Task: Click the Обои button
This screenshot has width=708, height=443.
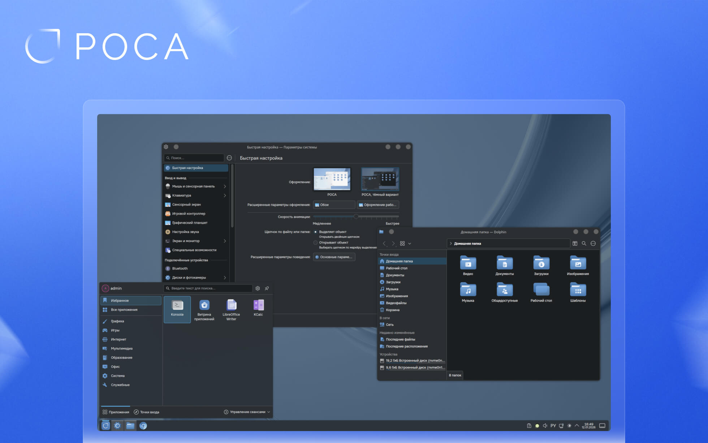Action: pos(334,205)
